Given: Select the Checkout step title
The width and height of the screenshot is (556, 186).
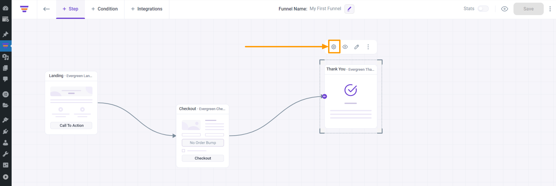Looking at the screenshot, I should (x=202, y=109).
